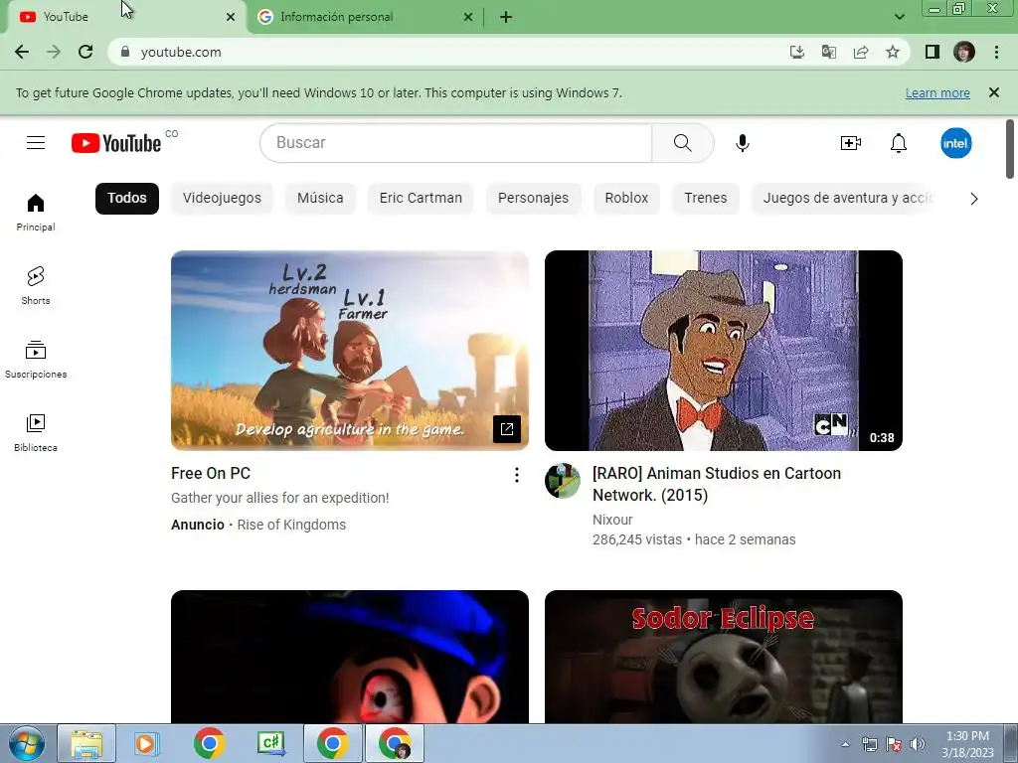Open Suscripciones in the sidebar
Viewport: 1018px width, 763px height.
tap(36, 360)
